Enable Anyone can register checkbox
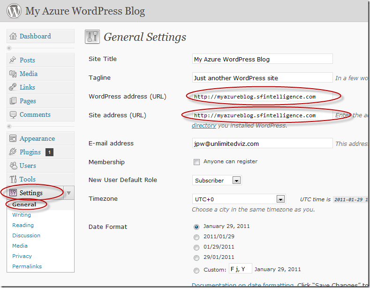This screenshot has height=288, width=370. (196, 162)
